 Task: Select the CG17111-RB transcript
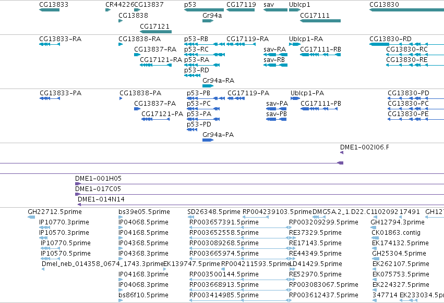(x=320, y=55)
